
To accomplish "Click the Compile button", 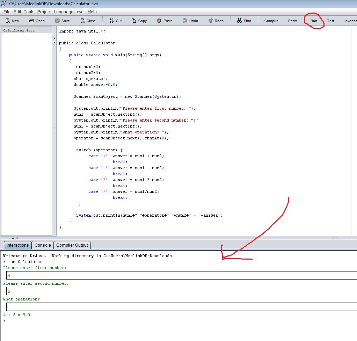I will tap(271, 21).
